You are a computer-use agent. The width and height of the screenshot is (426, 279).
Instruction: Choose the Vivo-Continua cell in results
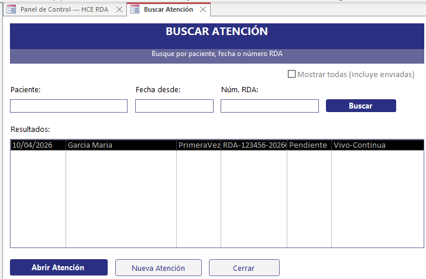click(x=359, y=145)
